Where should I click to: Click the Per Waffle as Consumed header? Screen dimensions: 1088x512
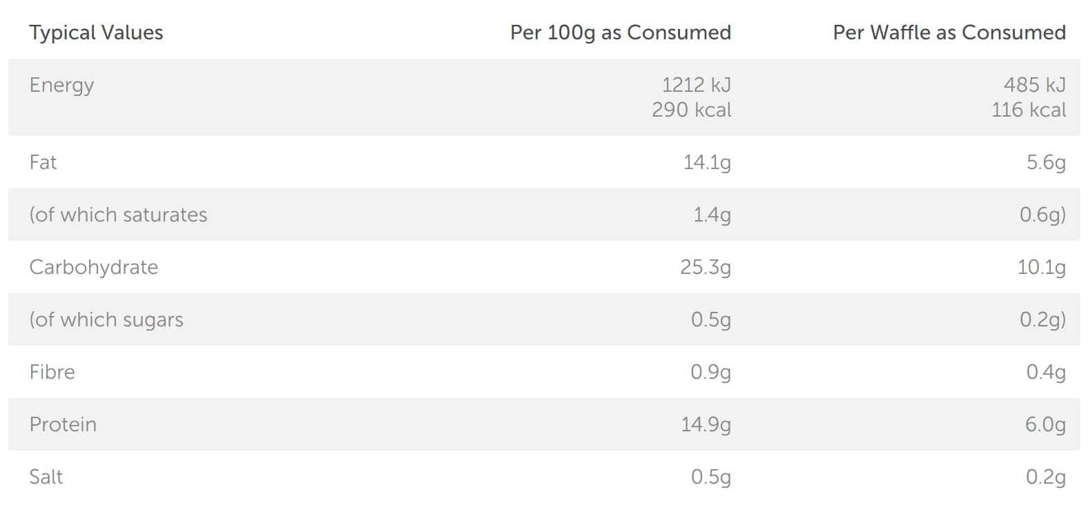pyautogui.click(x=949, y=32)
